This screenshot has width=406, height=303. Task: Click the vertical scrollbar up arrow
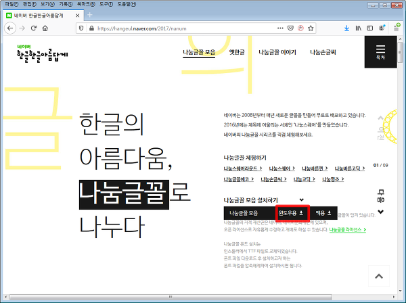[x=400, y=39]
